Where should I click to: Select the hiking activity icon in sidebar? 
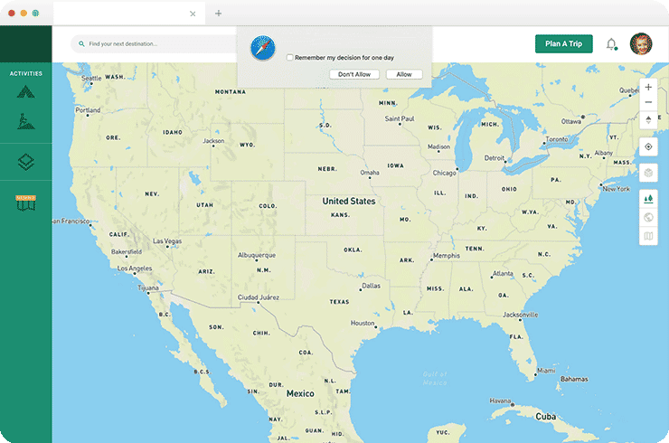tap(26, 122)
